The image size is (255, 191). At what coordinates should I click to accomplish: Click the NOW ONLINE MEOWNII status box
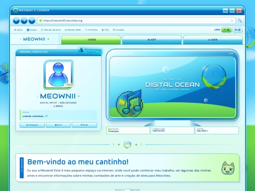click(x=128, y=131)
